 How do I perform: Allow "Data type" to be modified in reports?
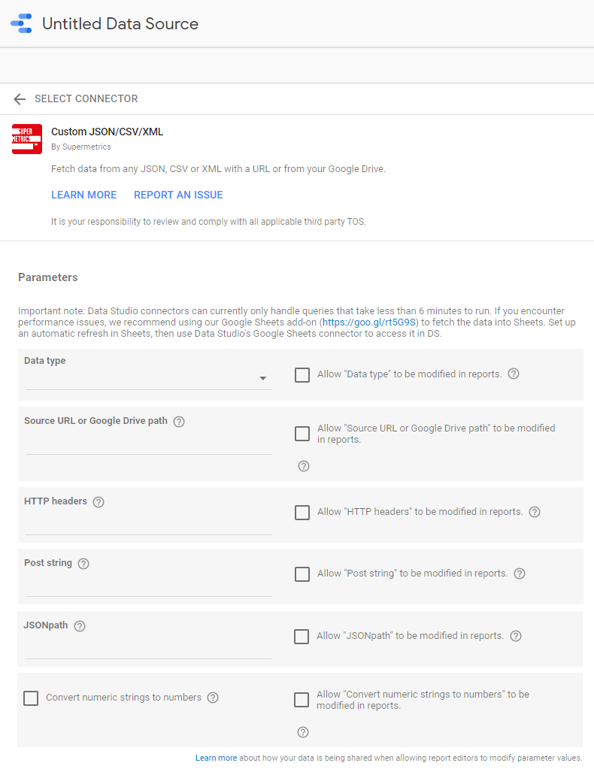pyautogui.click(x=302, y=375)
